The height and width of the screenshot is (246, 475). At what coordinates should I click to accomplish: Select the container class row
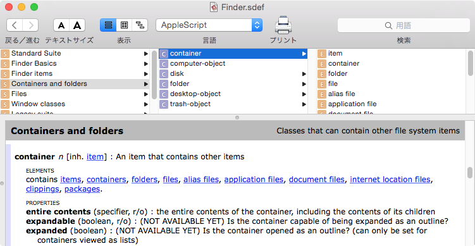[x=233, y=54]
